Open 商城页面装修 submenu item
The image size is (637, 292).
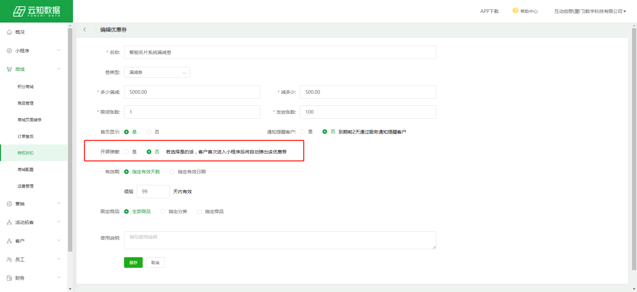30,120
